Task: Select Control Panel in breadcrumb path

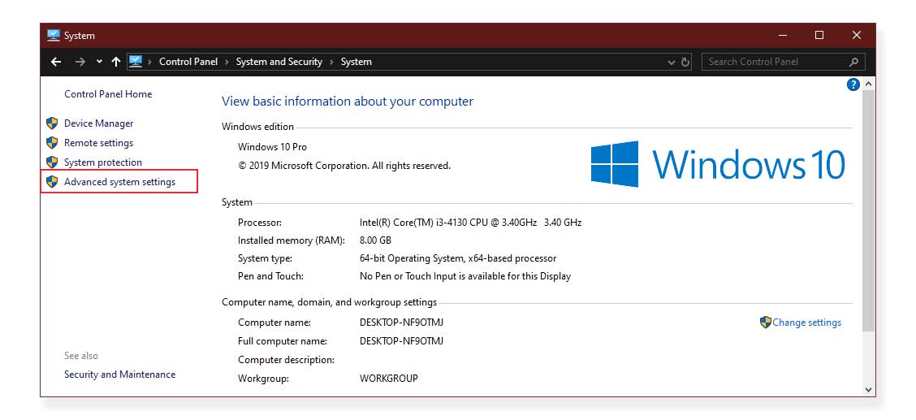Action: [x=188, y=62]
